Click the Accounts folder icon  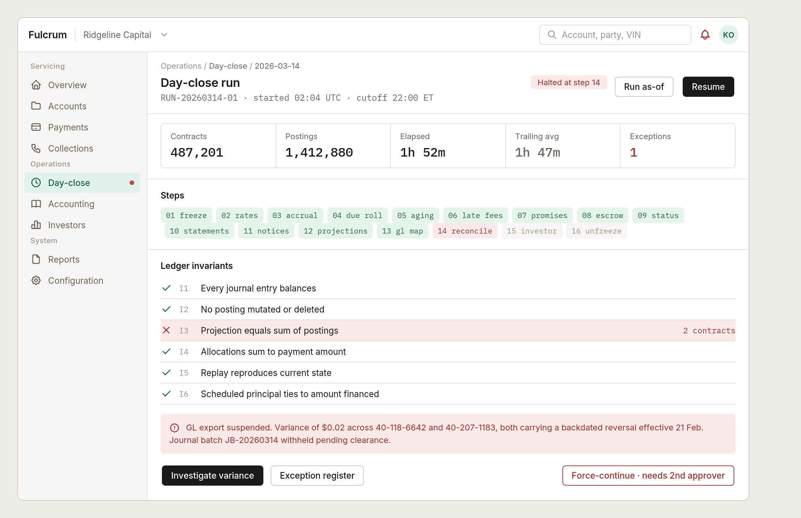click(36, 106)
